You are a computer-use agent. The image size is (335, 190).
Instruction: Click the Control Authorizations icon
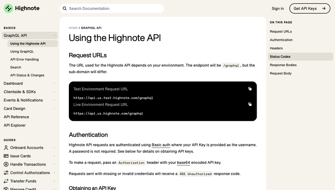pyautogui.click(x=6, y=173)
